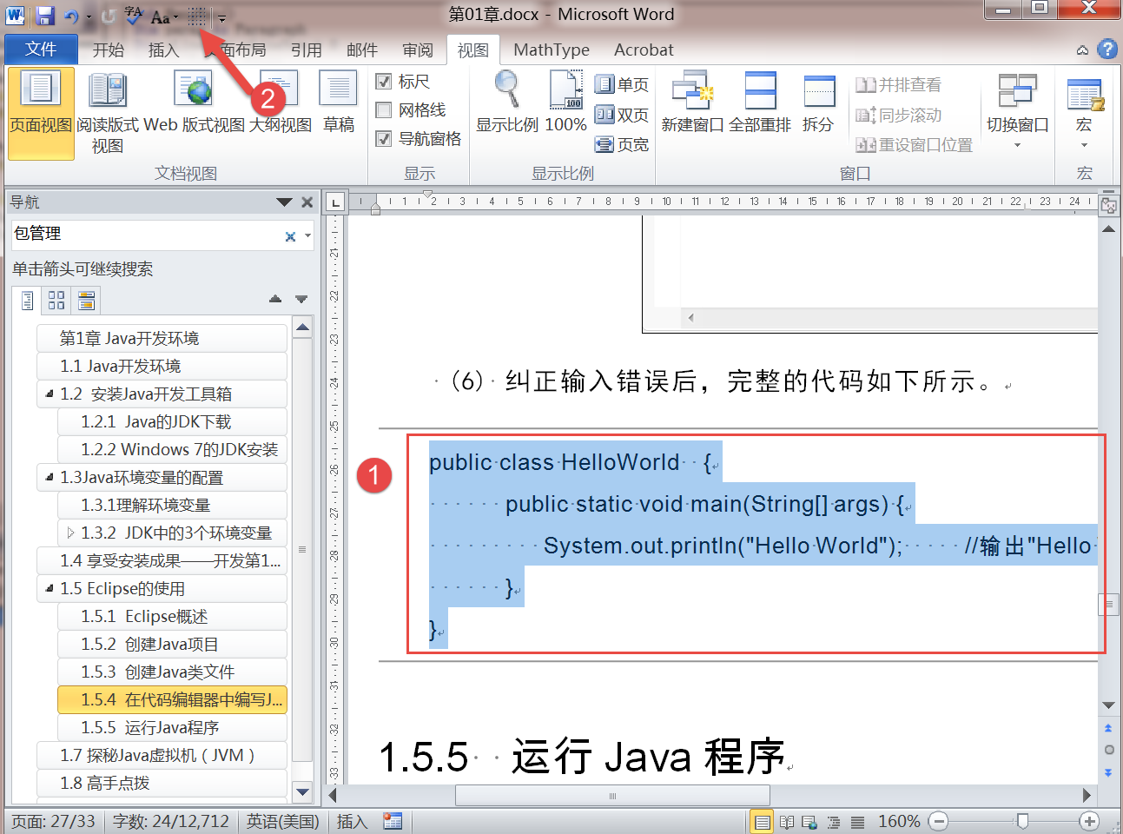The height and width of the screenshot is (834, 1123).
Task: Open 显示比例 zoom dialog
Action: 507,103
